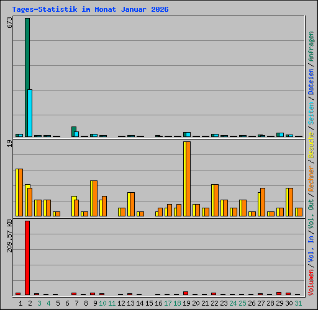Click day label 23 on the axis
Image resolution: width=318 pixels, height=310 pixels.
224,303
